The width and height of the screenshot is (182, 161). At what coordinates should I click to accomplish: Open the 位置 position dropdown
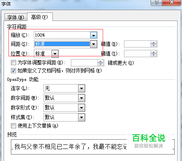(55, 54)
